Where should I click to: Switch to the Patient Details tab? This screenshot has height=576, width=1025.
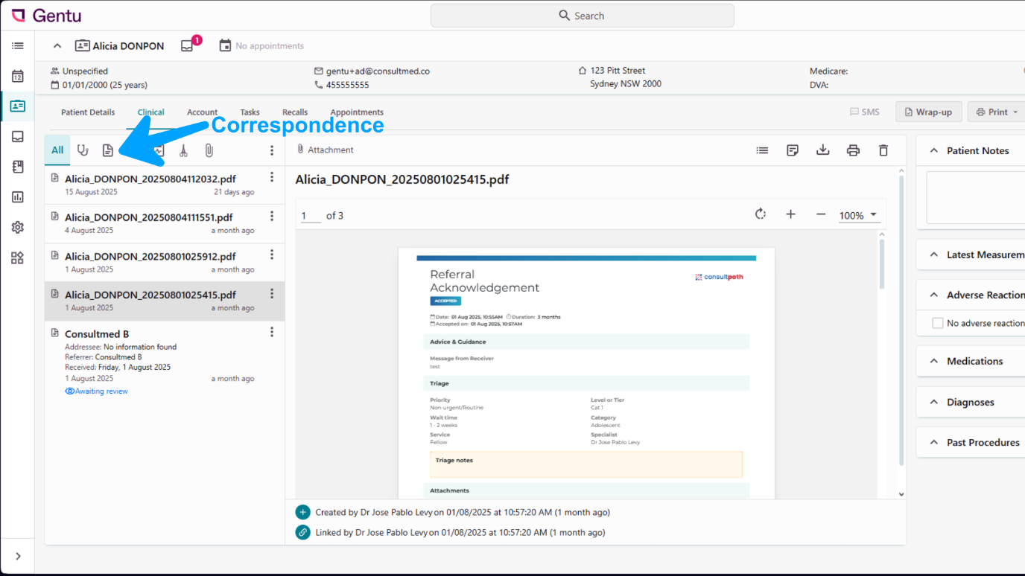tap(88, 112)
